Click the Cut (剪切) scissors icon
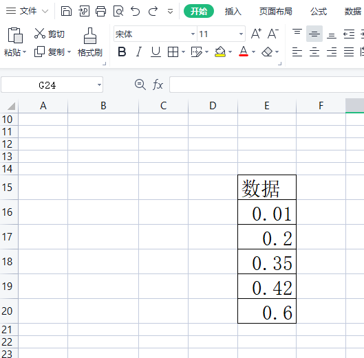This screenshot has height=358, width=364. click(40, 34)
